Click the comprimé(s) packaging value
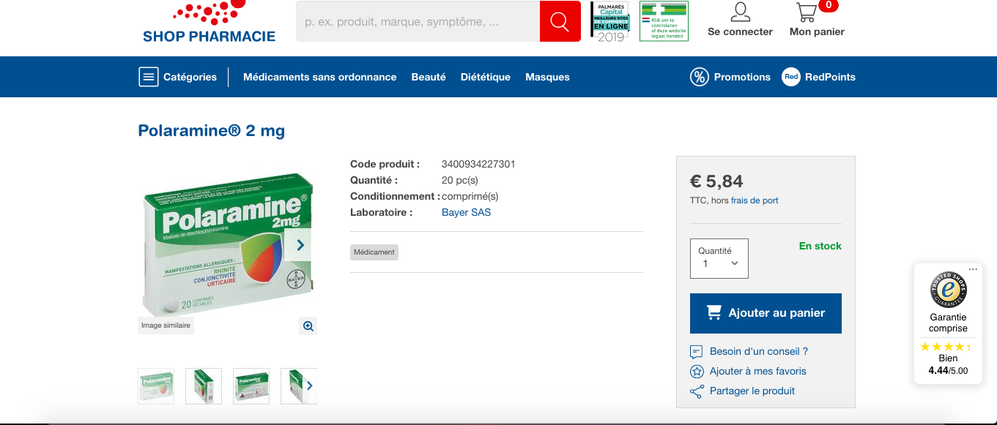Viewport: 997px width, 425px height. tap(470, 197)
